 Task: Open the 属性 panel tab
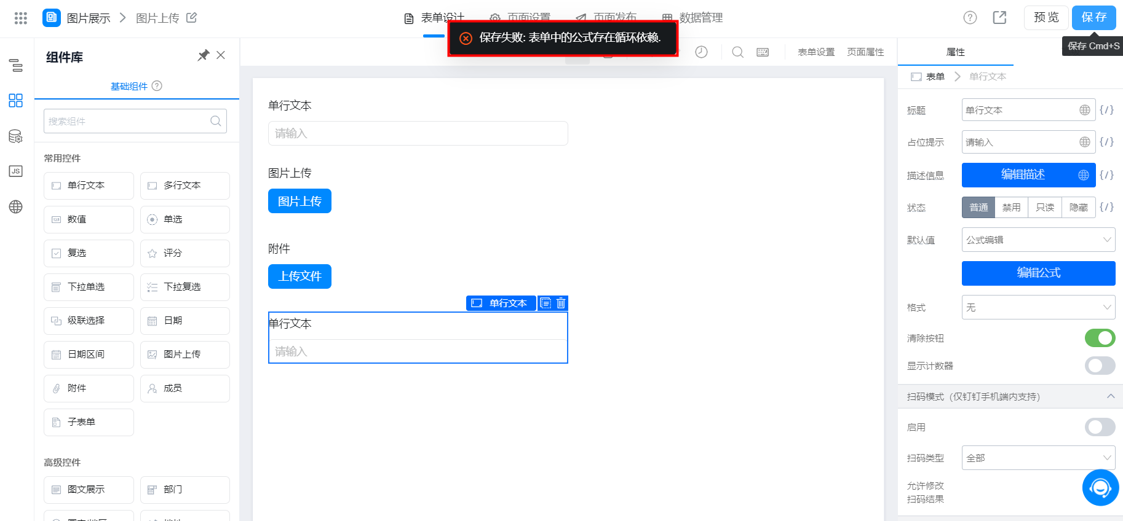pyautogui.click(x=956, y=52)
